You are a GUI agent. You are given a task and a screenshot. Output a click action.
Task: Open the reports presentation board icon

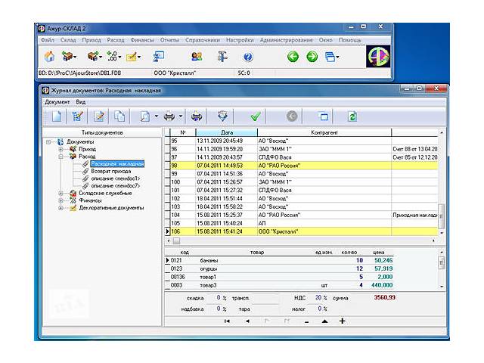159,57
